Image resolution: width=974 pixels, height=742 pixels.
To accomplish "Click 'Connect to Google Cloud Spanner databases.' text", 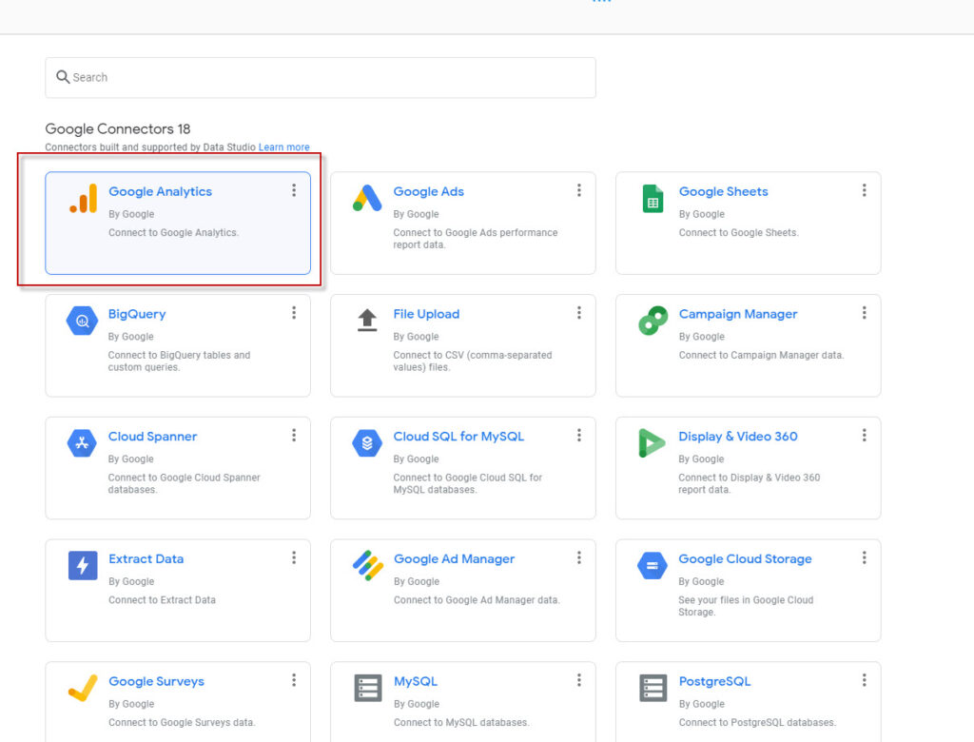I will [184, 483].
